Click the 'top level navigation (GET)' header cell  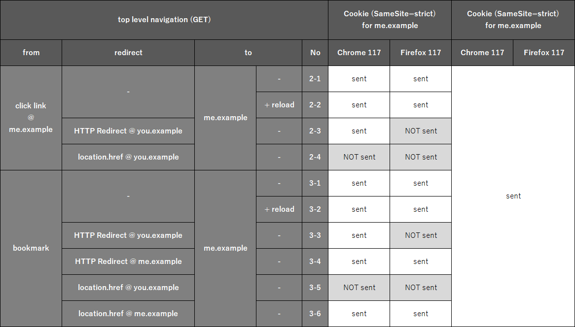[164, 20]
